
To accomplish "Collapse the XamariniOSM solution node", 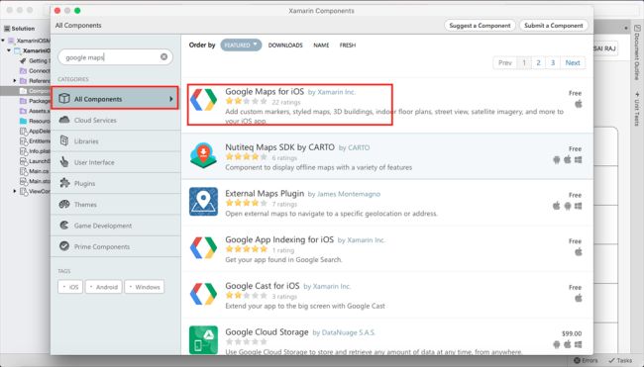I will tap(3, 41).
